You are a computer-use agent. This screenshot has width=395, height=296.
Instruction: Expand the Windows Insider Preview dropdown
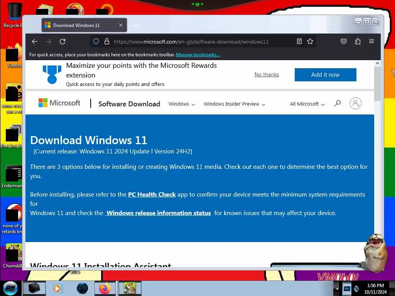(x=234, y=104)
